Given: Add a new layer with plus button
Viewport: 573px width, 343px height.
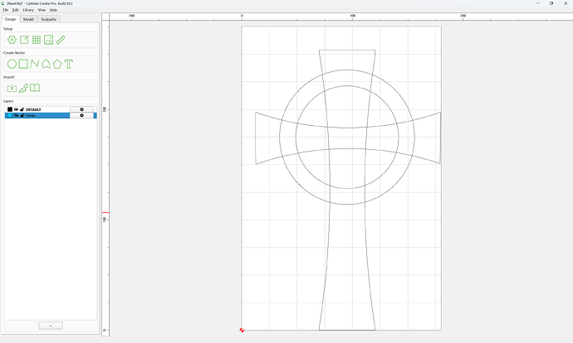Looking at the screenshot, I should tap(51, 326).
